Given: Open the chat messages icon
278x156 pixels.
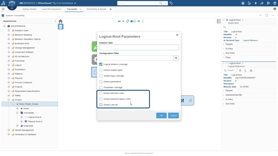Looking at the screenshot, I should 275,9.
